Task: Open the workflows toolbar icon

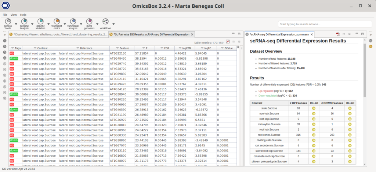Action: click(x=105, y=22)
